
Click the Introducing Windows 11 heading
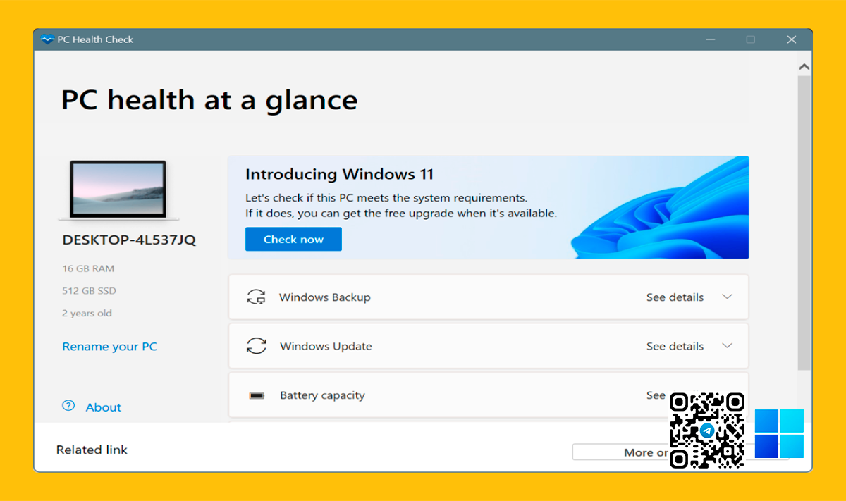tap(339, 174)
